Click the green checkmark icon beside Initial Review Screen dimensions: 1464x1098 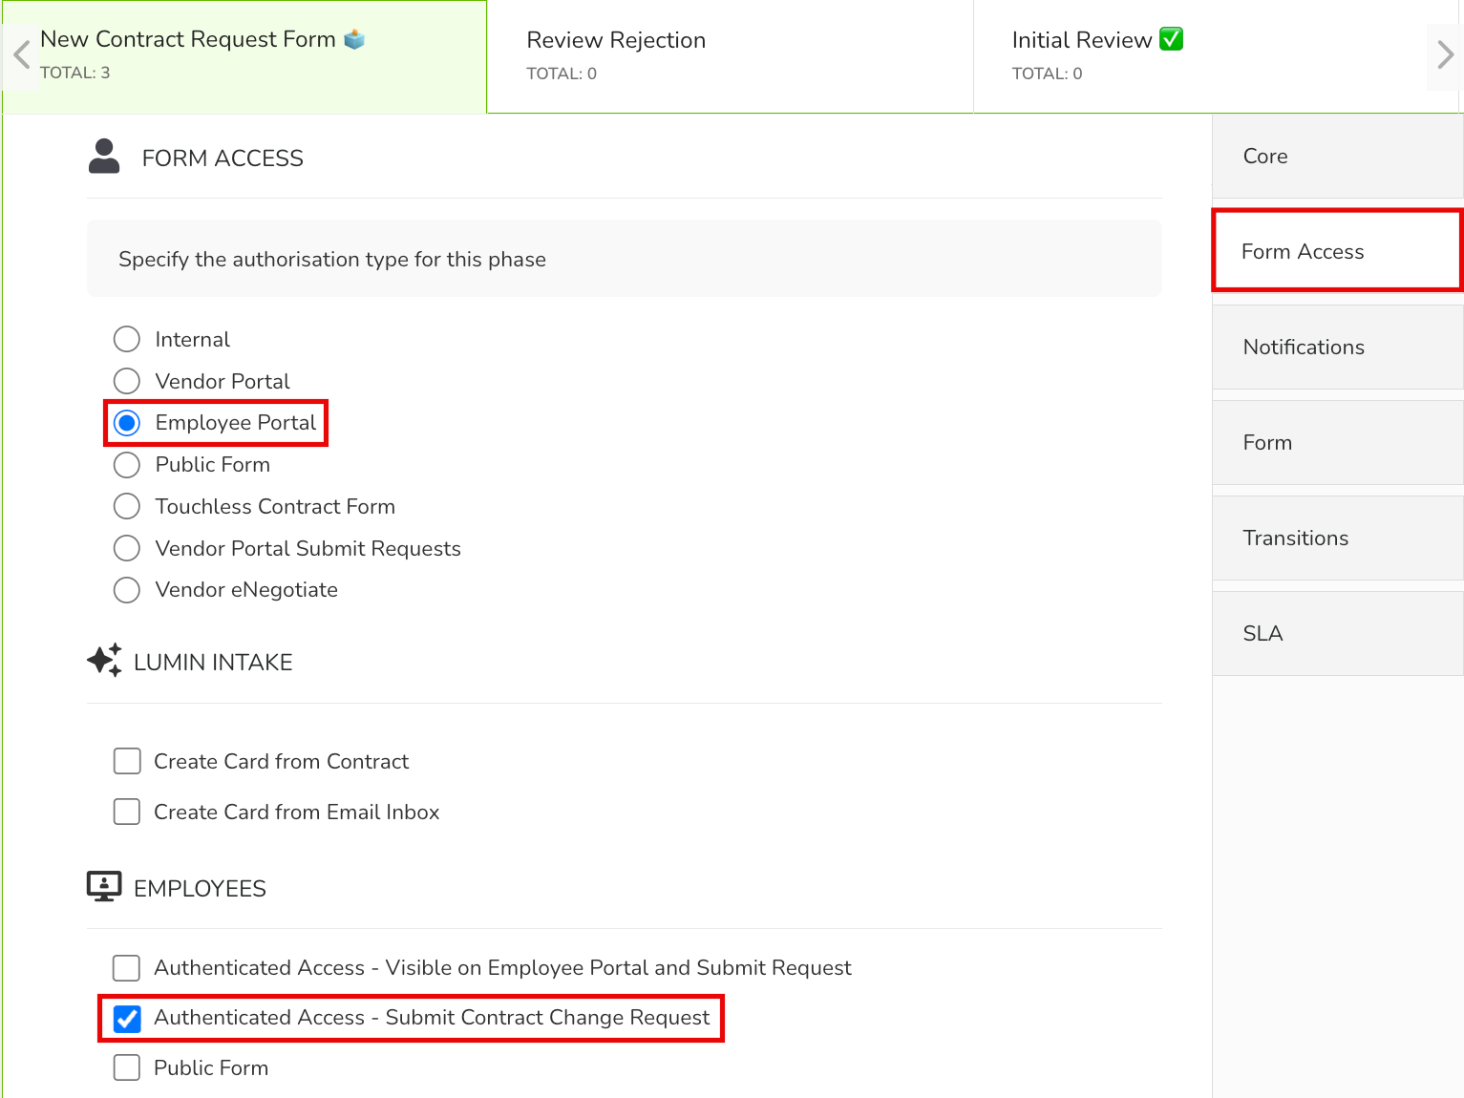1171,39
